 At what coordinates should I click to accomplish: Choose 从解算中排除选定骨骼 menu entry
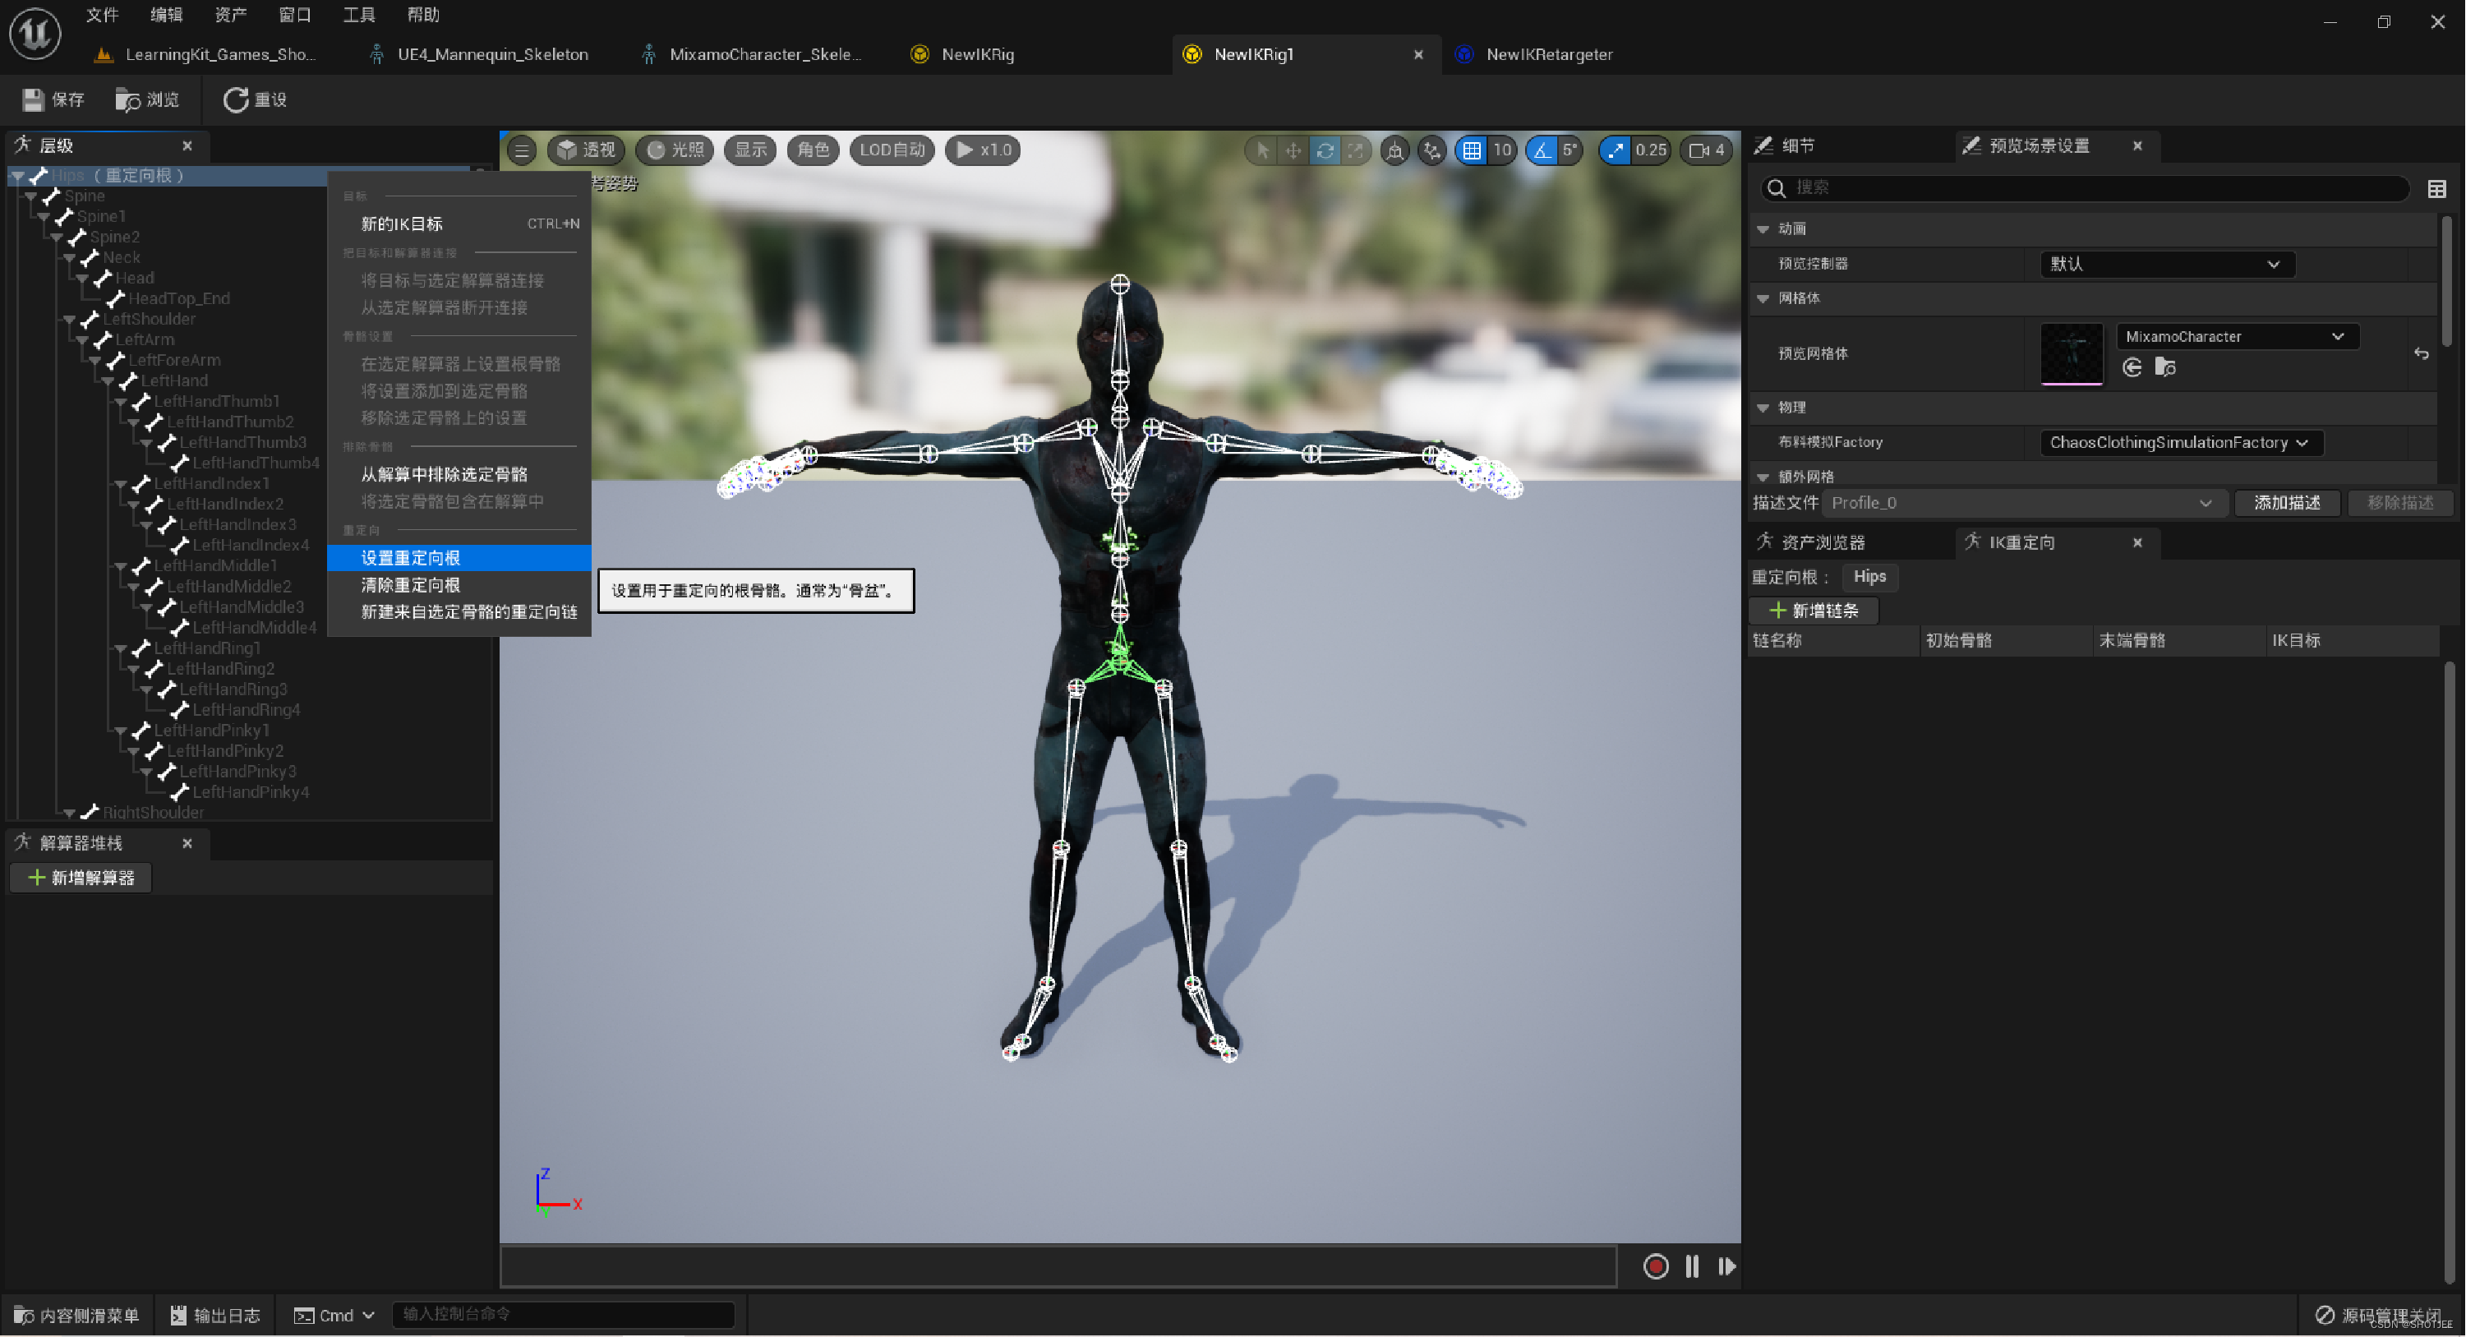(x=459, y=475)
